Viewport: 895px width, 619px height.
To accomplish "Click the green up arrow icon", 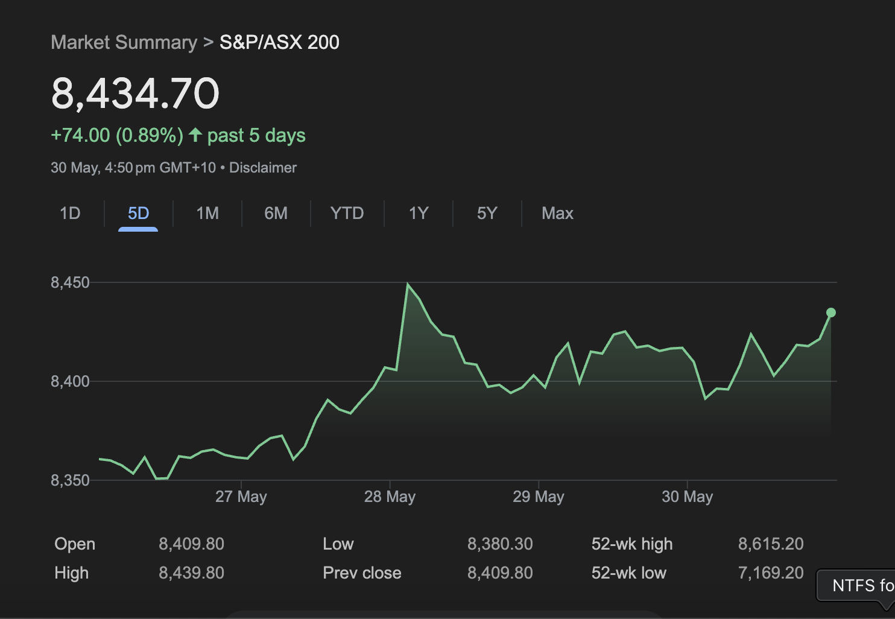I will coord(195,135).
